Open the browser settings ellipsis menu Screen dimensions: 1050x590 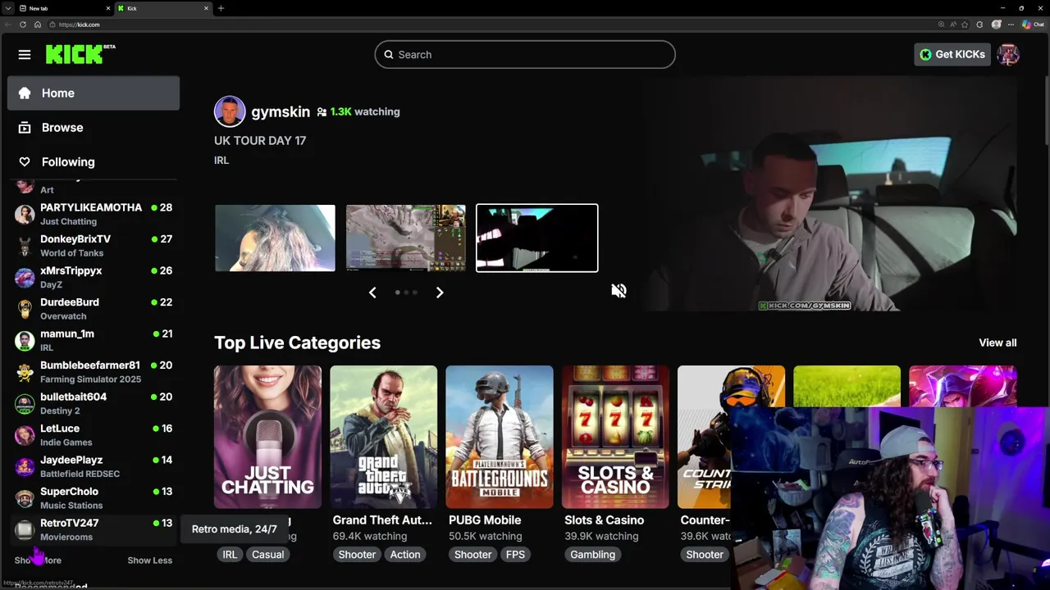1011,25
